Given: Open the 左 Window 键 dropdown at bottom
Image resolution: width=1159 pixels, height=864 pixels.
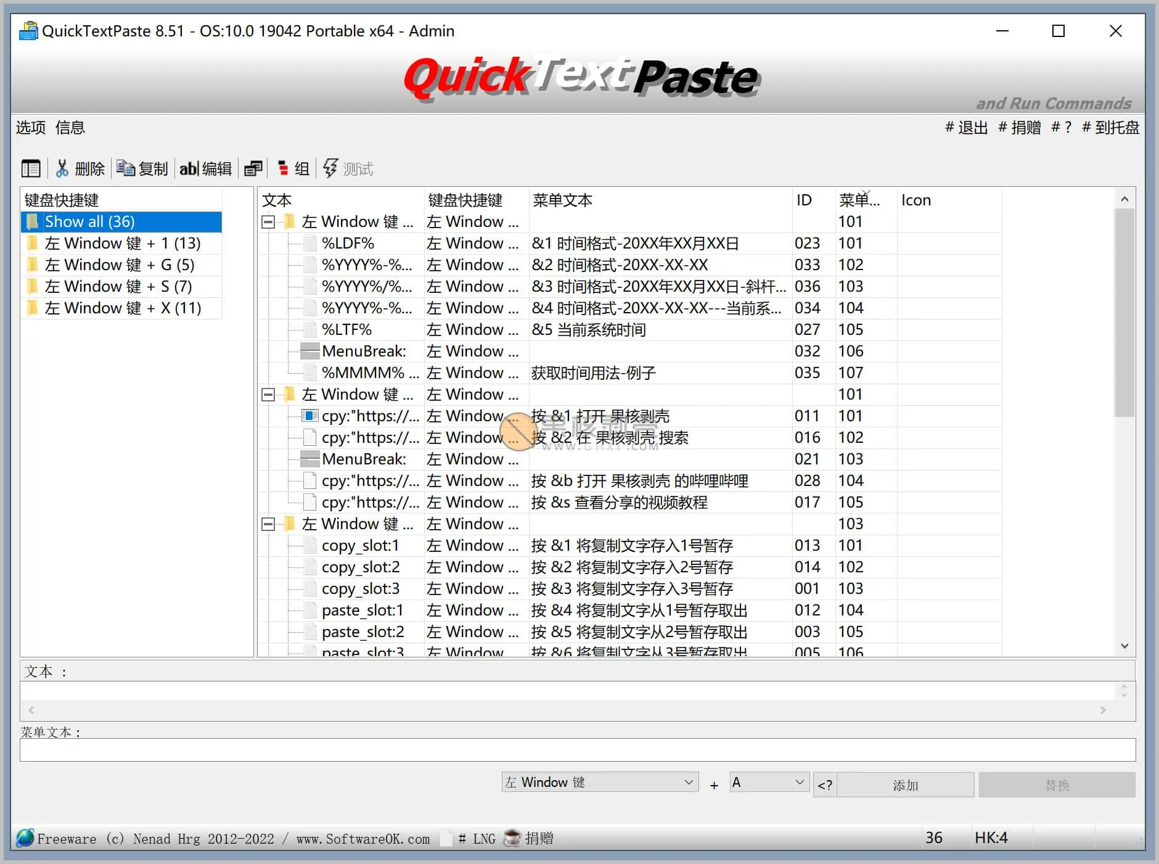Looking at the screenshot, I should [x=599, y=782].
